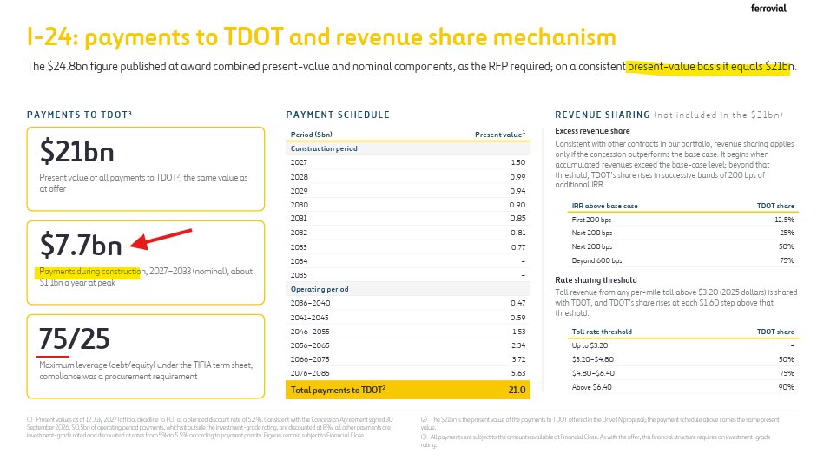Click the '$3.20–$4.80' threshold row

pyautogui.click(x=682, y=359)
